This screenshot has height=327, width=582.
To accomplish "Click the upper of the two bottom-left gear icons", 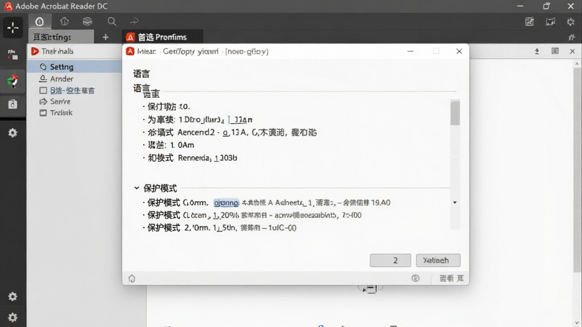I will tap(13, 296).
